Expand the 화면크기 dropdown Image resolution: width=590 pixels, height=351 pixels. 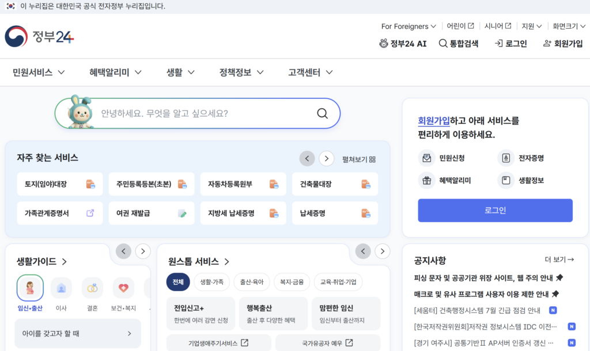point(569,26)
